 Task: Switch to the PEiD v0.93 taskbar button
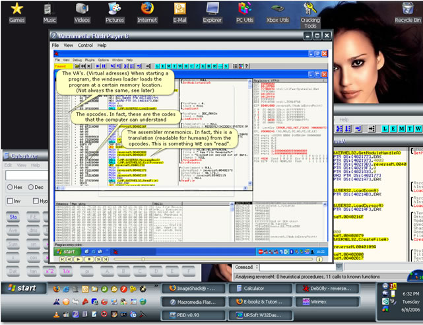(x=193, y=315)
